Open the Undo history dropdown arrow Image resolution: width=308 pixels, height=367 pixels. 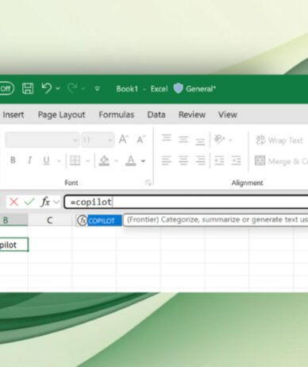[58, 88]
